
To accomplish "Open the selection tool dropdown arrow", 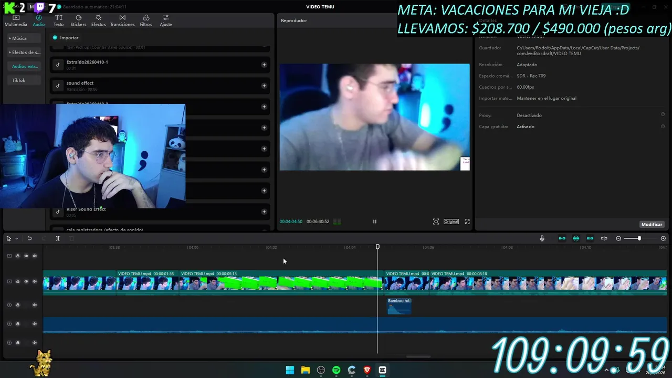I will [17, 238].
